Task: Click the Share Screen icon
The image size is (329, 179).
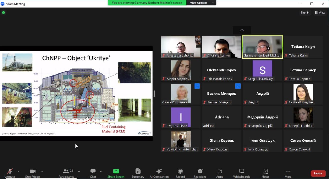Action: 116,171
